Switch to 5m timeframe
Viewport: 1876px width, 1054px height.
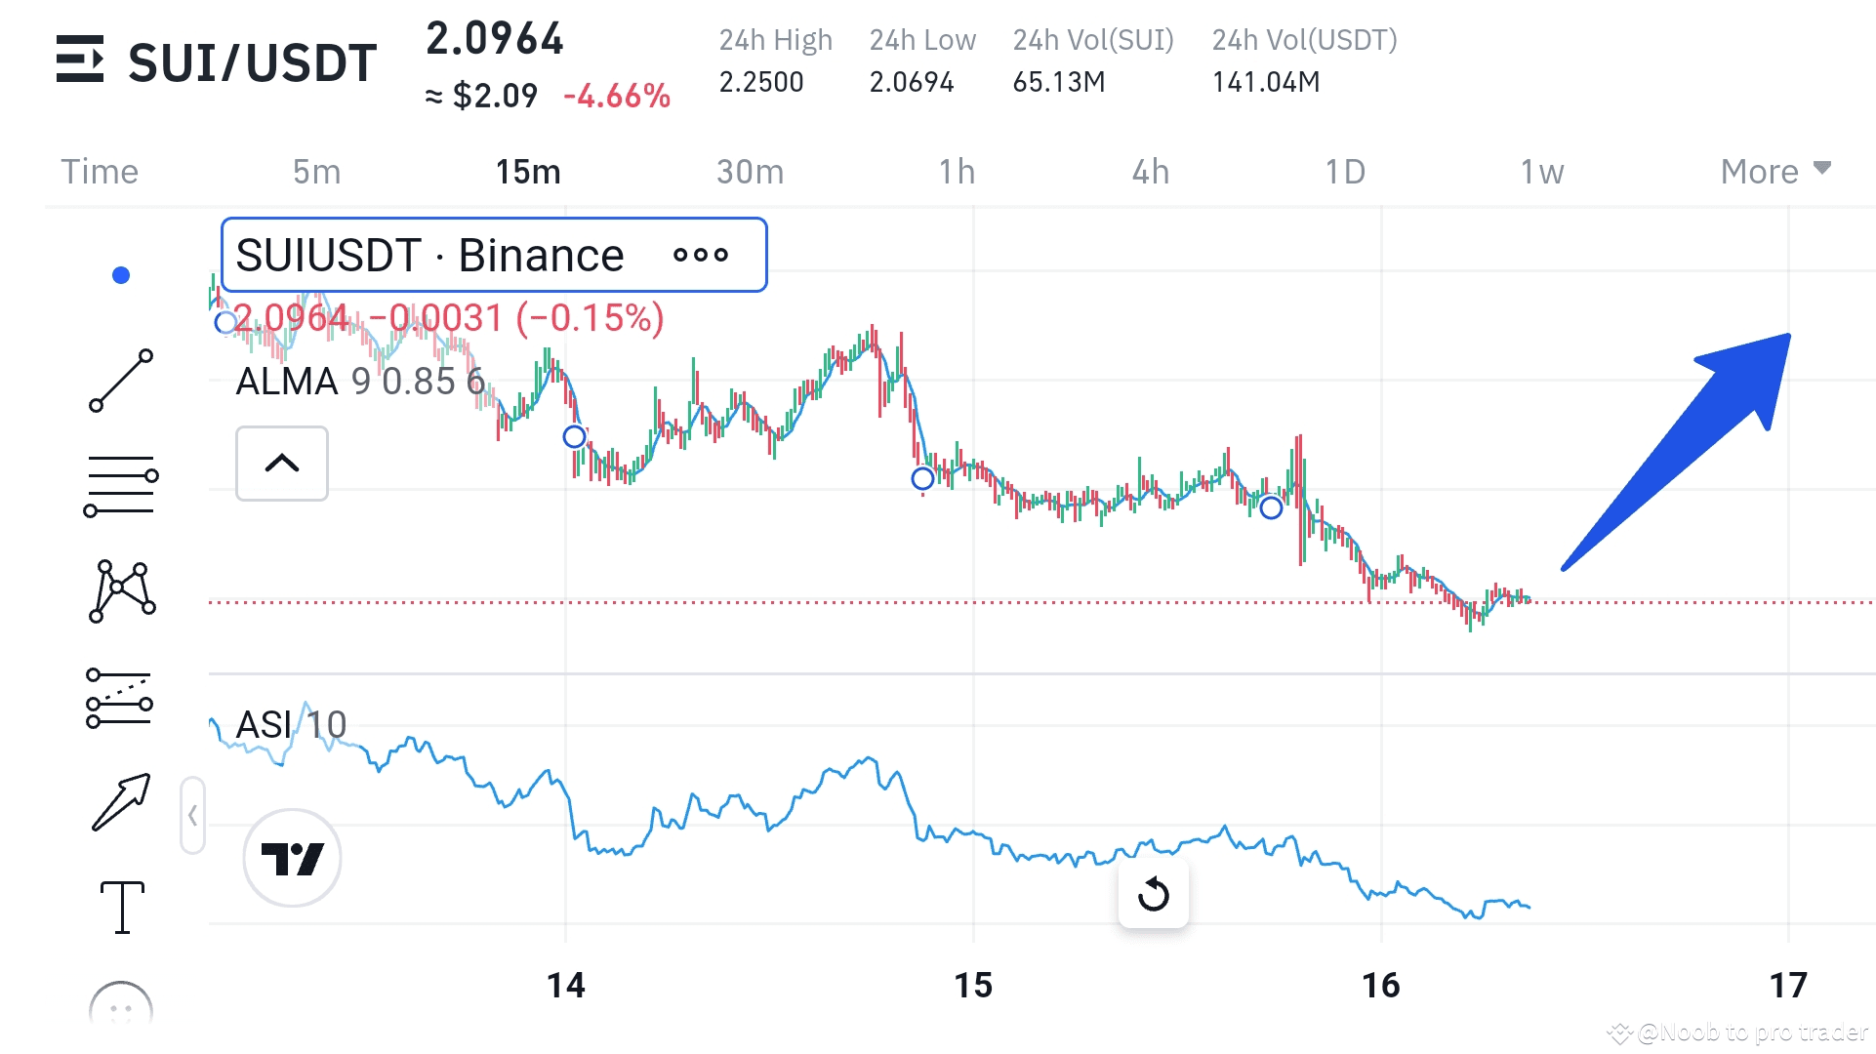pos(316,171)
